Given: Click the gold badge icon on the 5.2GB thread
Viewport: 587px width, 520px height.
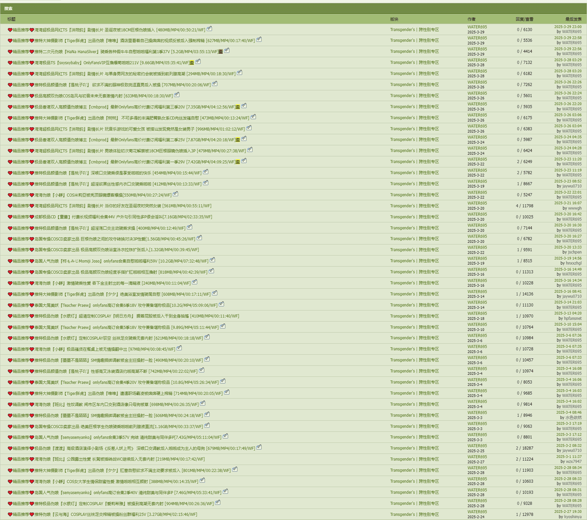Looking at the screenshot, I should 221,52.
